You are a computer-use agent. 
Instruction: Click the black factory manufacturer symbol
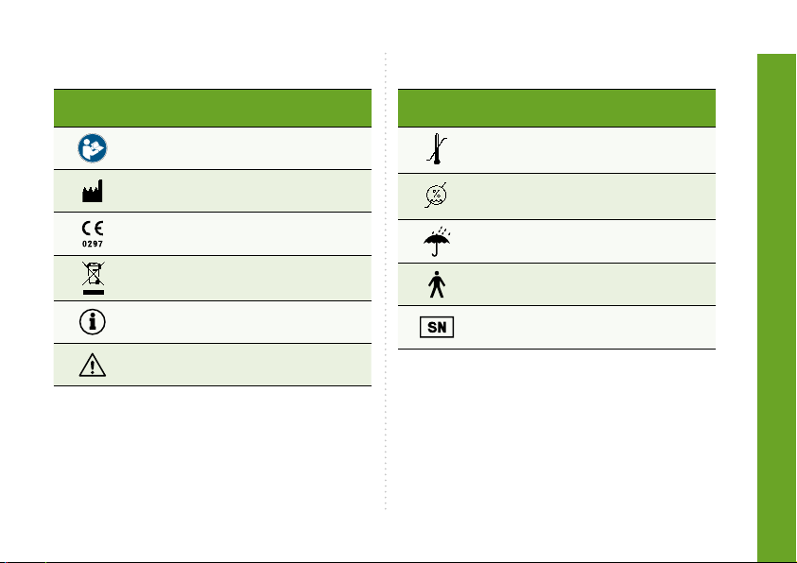click(x=93, y=191)
